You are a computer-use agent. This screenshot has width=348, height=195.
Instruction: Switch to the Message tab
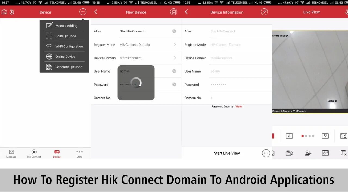(x=11, y=154)
